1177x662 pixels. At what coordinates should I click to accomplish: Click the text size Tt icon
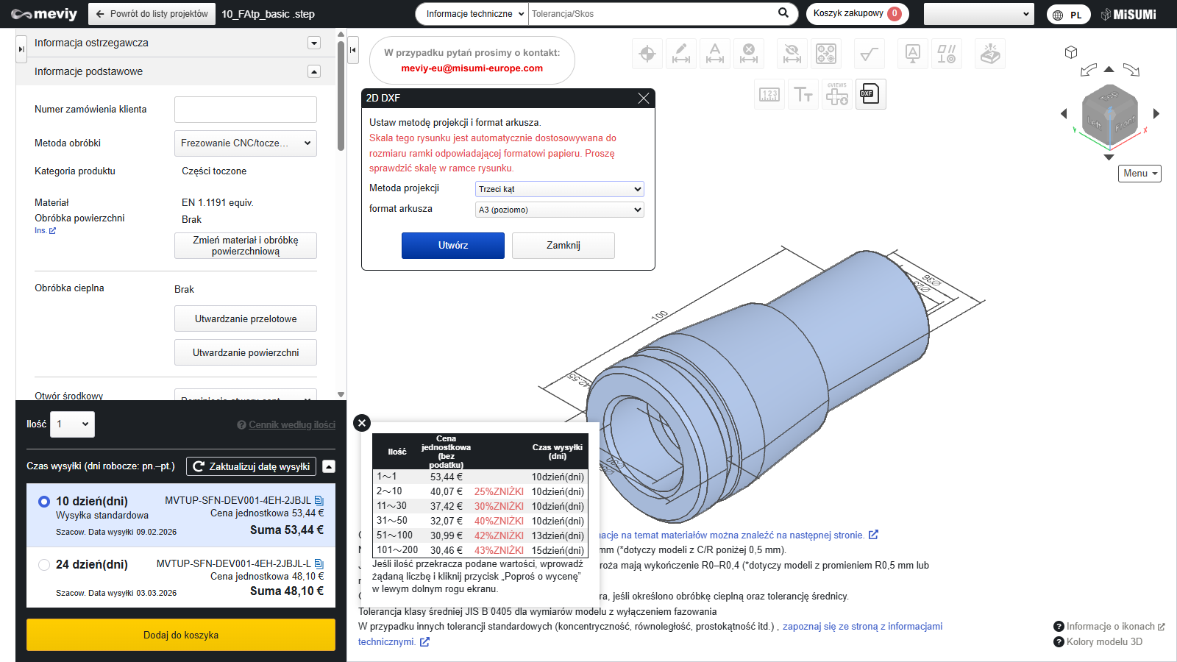803,94
